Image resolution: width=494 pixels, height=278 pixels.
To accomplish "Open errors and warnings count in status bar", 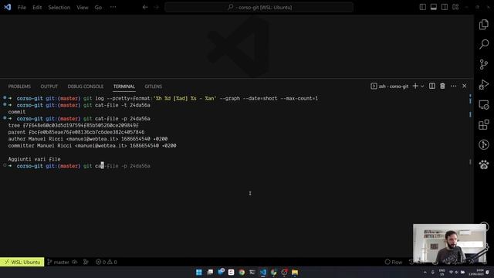I will (107, 262).
